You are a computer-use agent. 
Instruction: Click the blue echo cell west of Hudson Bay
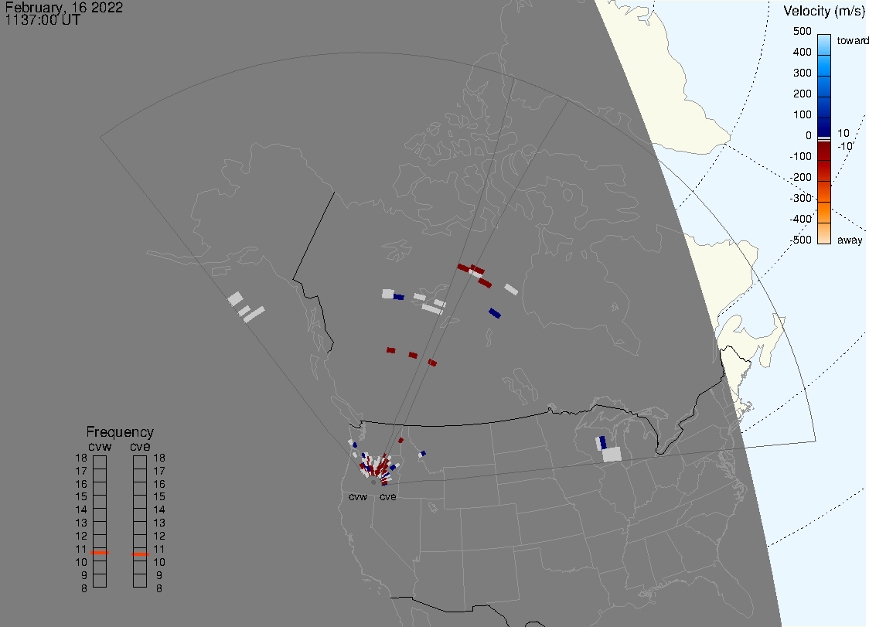coord(495,313)
